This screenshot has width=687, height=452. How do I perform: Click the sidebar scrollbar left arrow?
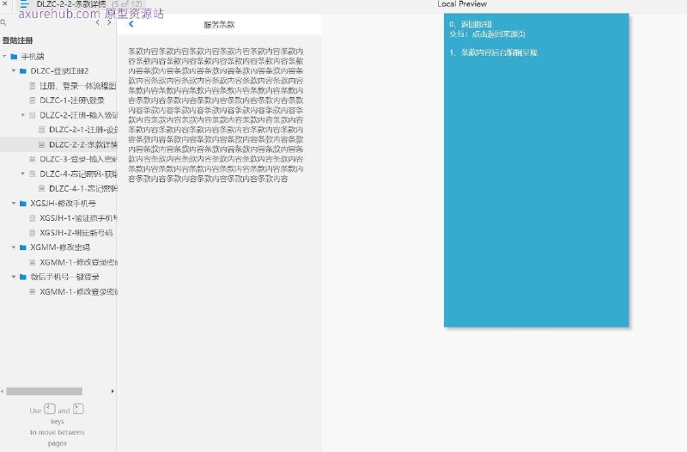(x=3, y=391)
